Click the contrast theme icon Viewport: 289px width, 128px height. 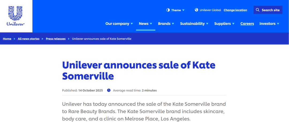click(x=168, y=10)
